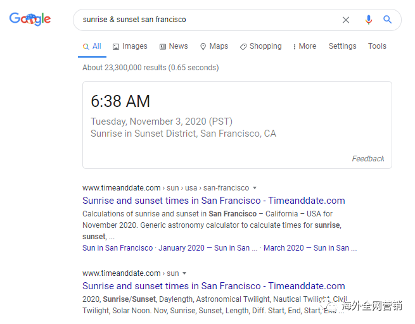Image resolution: width=415 pixels, height=324 pixels.
Task: Expand the More search options menu
Action: 304,46
